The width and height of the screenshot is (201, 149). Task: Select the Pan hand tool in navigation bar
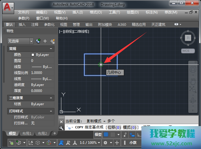(x=192, y=81)
